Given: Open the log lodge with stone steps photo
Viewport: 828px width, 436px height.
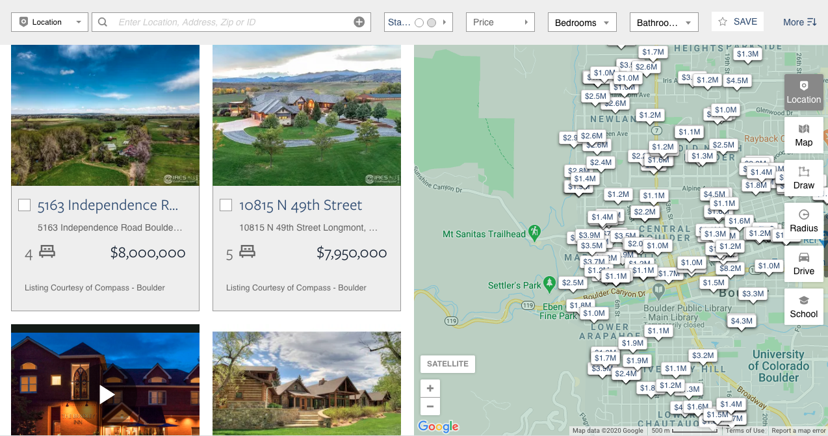Looking at the screenshot, I should [x=307, y=383].
